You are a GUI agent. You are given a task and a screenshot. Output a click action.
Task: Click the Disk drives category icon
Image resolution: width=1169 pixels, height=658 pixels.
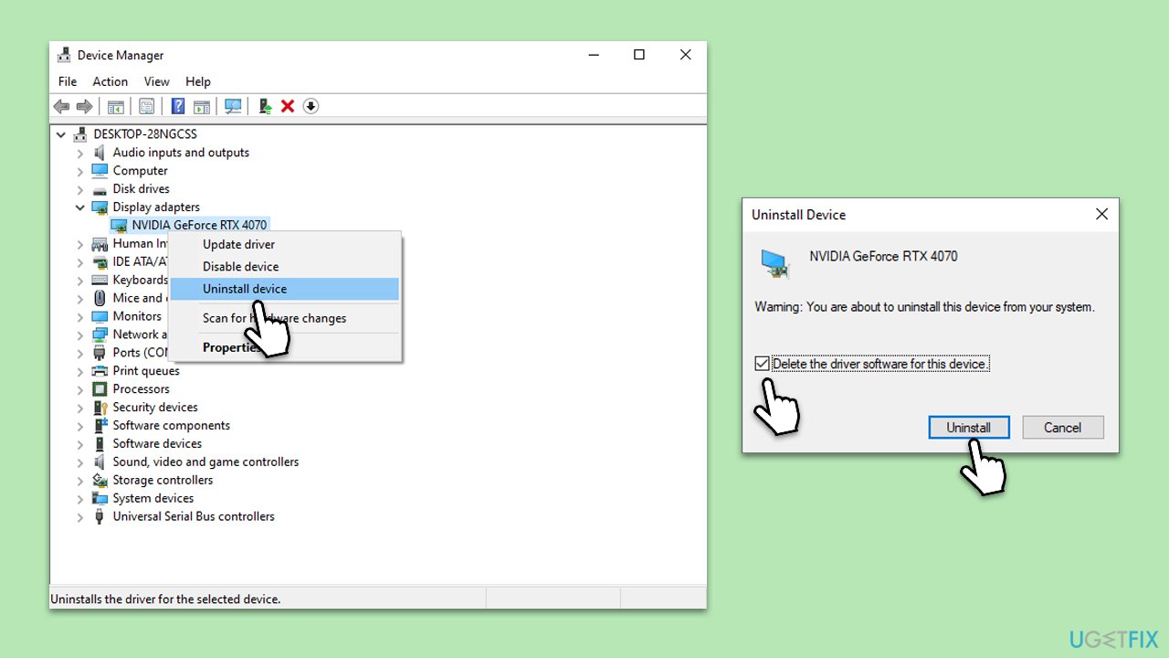[x=100, y=189]
